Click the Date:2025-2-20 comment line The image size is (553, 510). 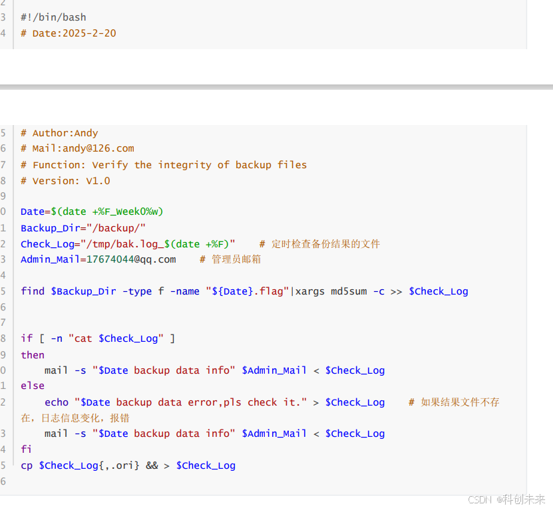[68, 33]
